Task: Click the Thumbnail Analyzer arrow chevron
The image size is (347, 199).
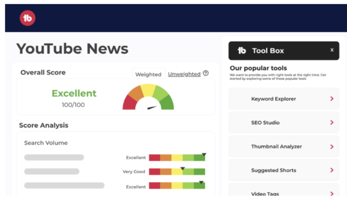Action: click(x=332, y=147)
